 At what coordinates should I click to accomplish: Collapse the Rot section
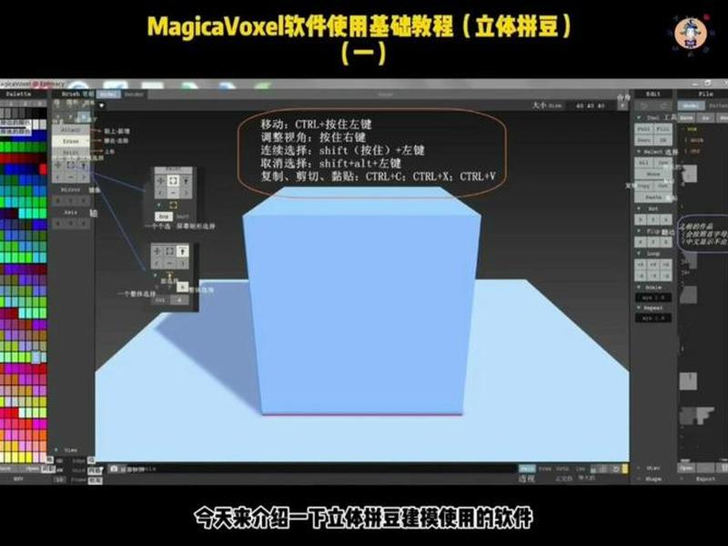[x=640, y=209]
